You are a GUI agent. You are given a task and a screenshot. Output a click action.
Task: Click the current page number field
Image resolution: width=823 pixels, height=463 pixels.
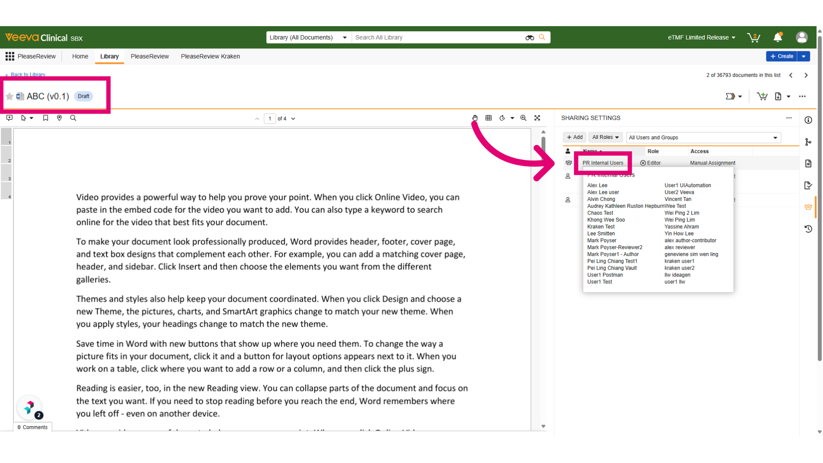pyautogui.click(x=270, y=119)
